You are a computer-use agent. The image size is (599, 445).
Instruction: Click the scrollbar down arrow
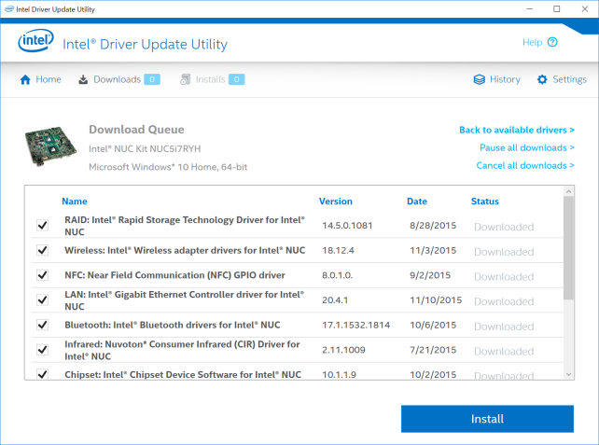click(568, 375)
